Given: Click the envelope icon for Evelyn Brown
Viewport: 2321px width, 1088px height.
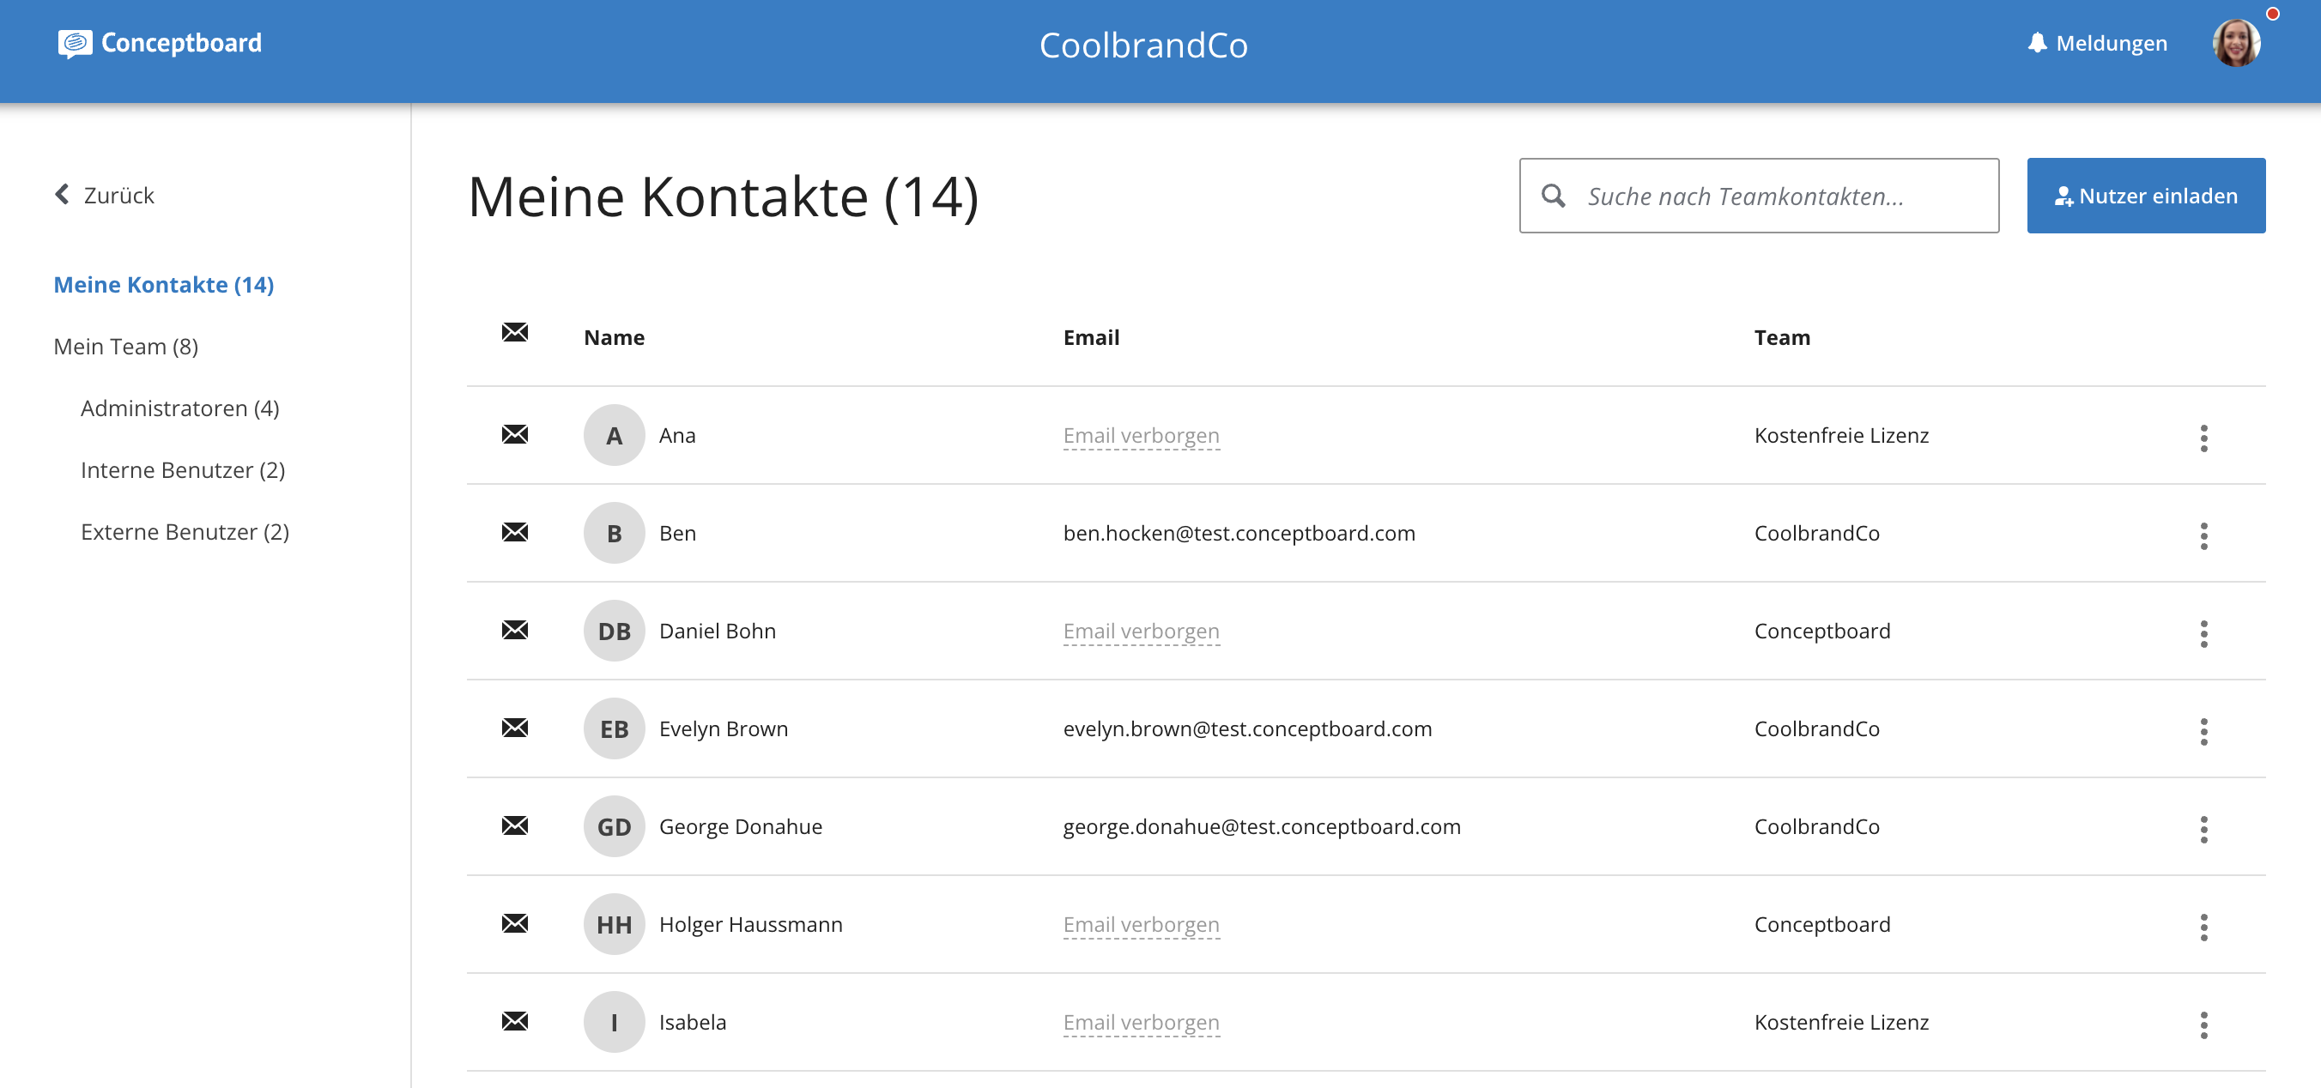Looking at the screenshot, I should pyautogui.click(x=514, y=728).
